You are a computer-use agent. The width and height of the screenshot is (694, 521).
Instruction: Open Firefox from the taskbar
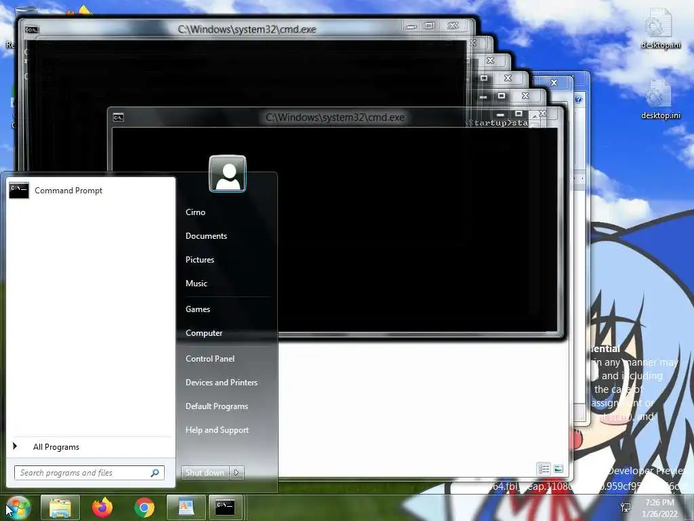click(x=102, y=507)
